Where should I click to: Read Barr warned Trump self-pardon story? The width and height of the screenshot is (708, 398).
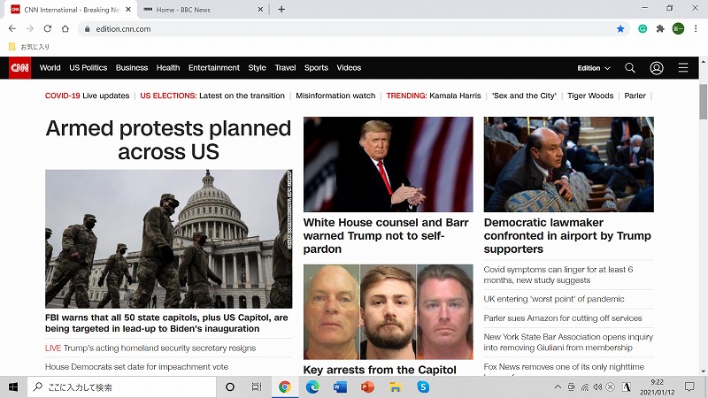(x=386, y=236)
